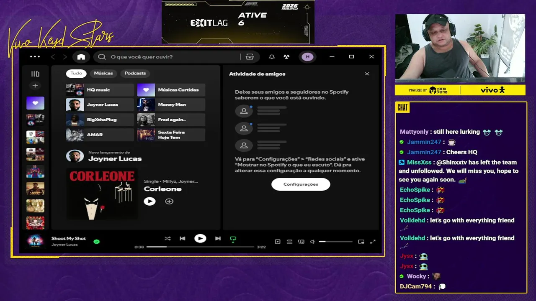
Task: Click MissXss username in chat
Action: [419, 162]
